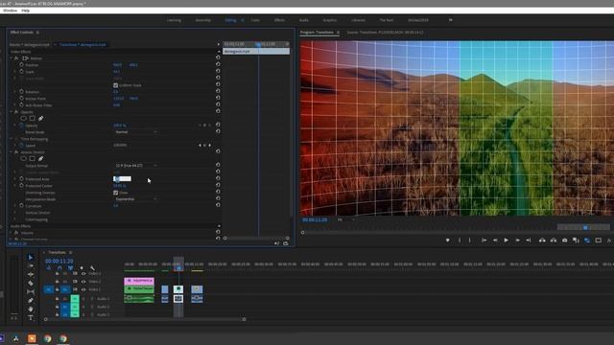Hide Video 1 track with eye icon

[83, 289]
